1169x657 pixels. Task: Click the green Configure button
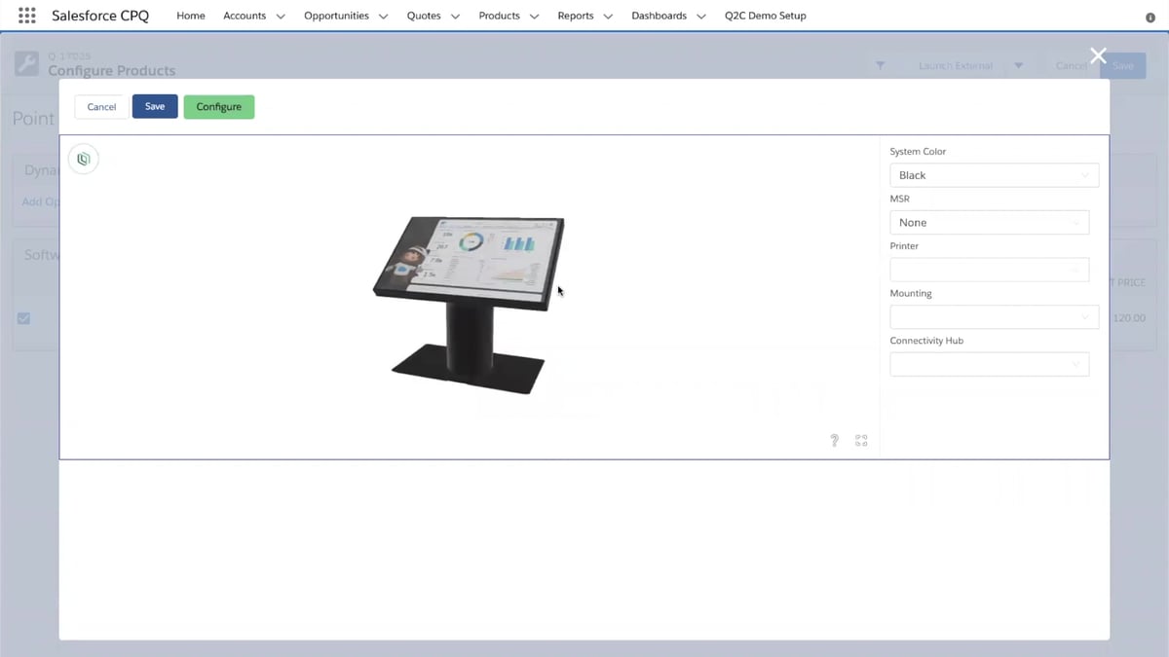[218, 106]
